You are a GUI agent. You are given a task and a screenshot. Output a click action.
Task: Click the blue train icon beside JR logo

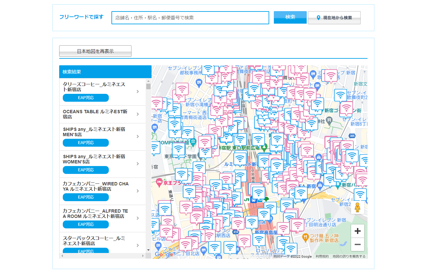click(x=253, y=199)
